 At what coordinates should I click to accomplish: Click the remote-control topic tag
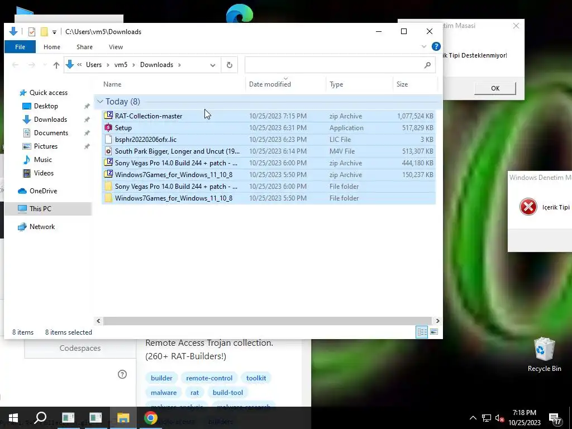coord(209,378)
